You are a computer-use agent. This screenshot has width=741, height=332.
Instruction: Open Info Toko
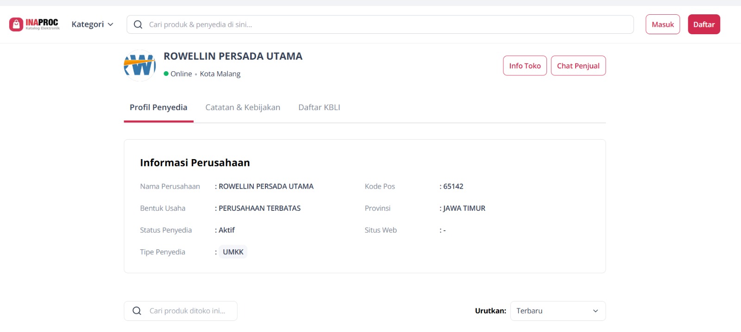pos(525,66)
